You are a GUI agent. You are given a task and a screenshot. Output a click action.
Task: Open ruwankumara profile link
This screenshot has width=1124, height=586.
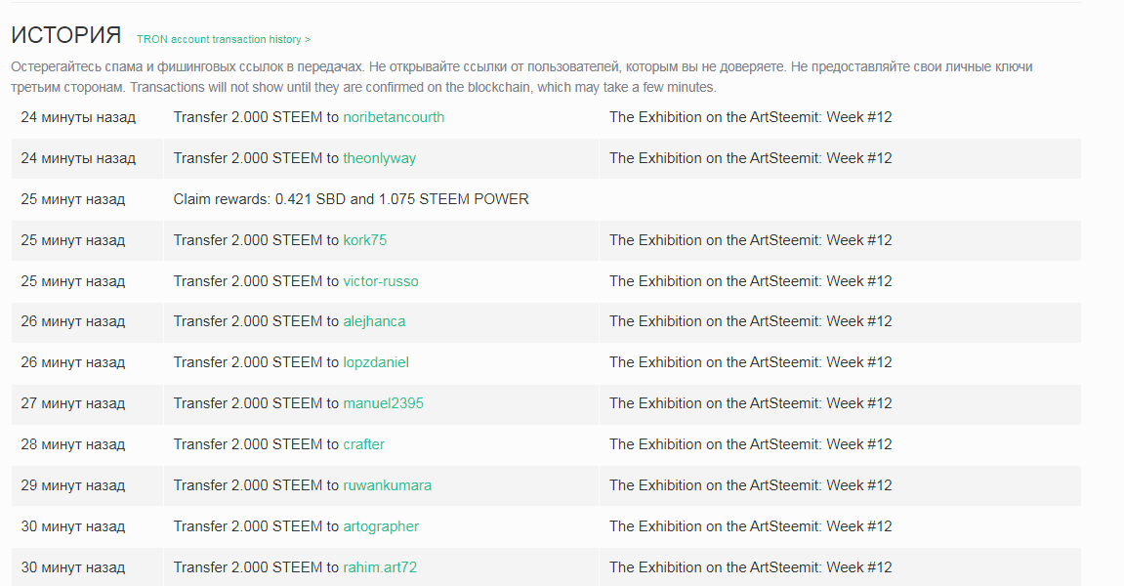click(x=387, y=484)
